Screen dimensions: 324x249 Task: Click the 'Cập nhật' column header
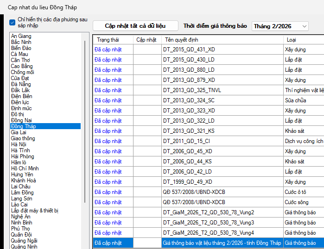147,40
